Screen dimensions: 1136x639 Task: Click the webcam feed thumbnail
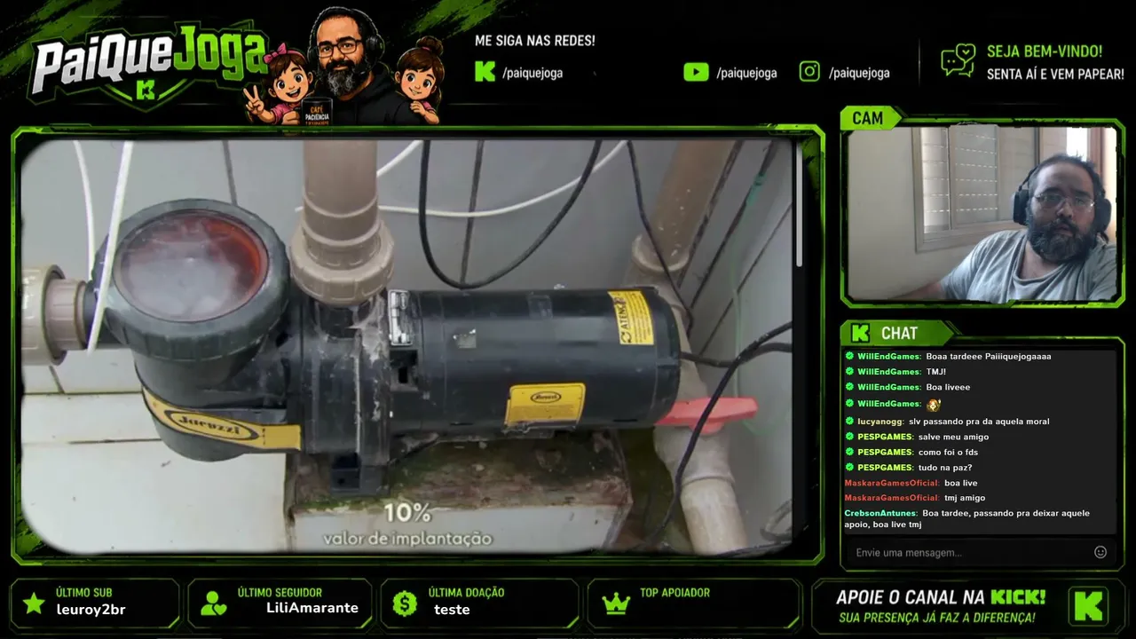point(982,213)
